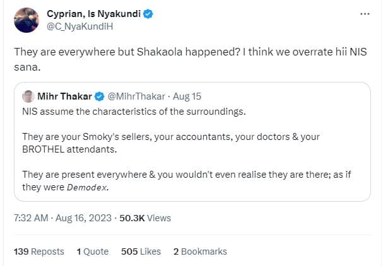This screenshot has height=266, width=388.
Task: Open the @MihrThakar handle
Action: click(x=134, y=96)
